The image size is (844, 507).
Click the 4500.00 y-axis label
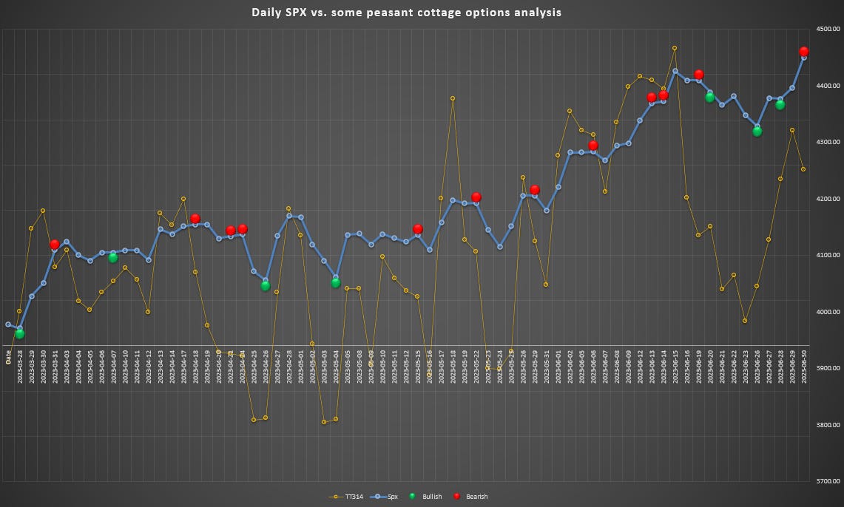(x=828, y=29)
